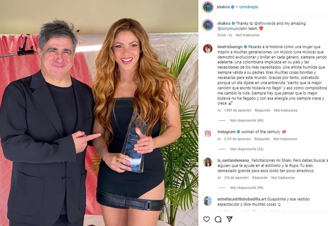Open the comment bubble icon
The width and height of the screenshot is (328, 226).
pos(218,219)
